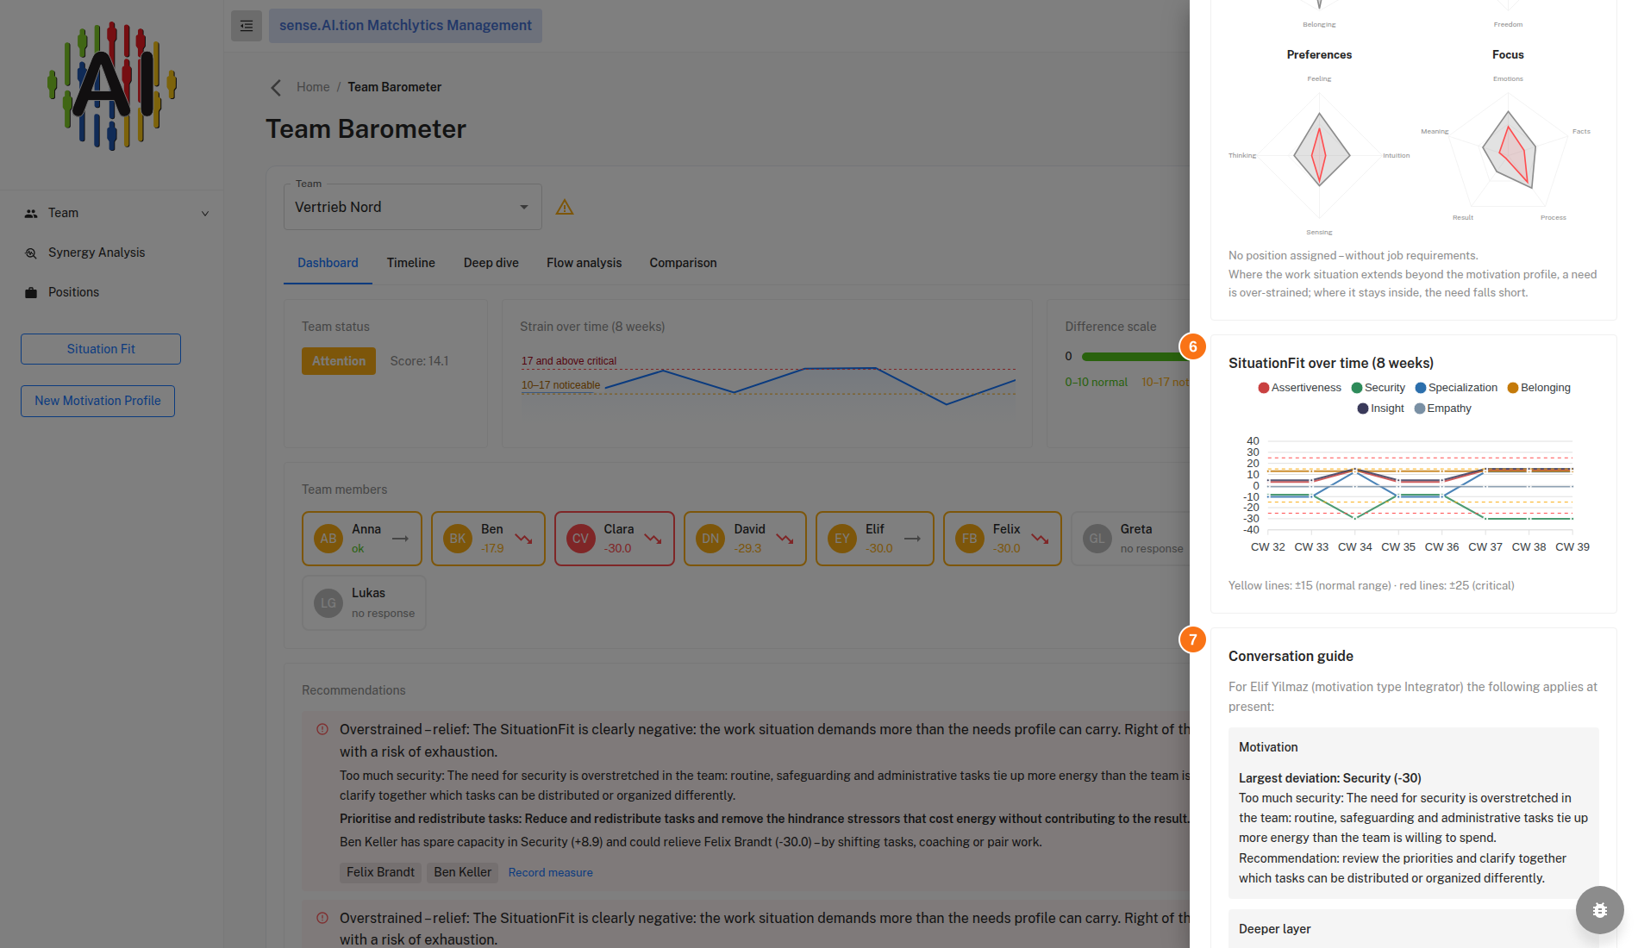Image resolution: width=1638 pixels, height=948 pixels.
Task: Click the sense.AI.tion logo
Action: pyautogui.click(x=112, y=86)
